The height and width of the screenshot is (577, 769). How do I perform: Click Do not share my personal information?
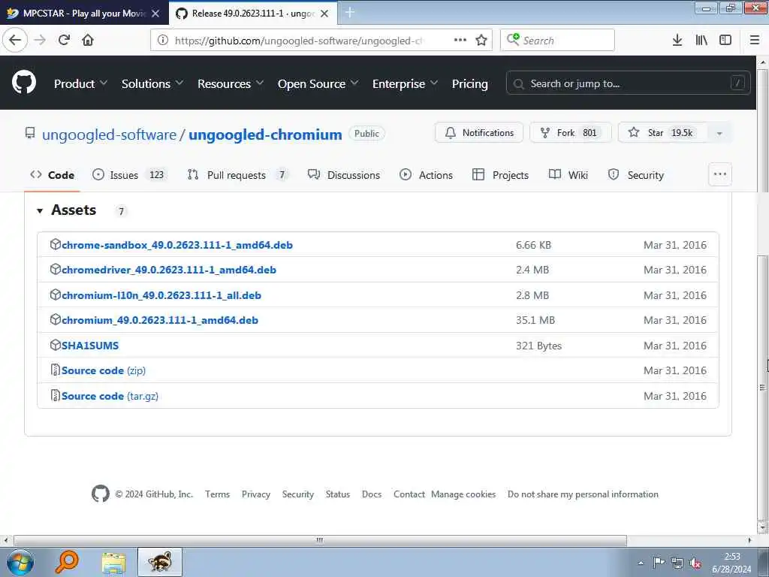click(x=583, y=494)
